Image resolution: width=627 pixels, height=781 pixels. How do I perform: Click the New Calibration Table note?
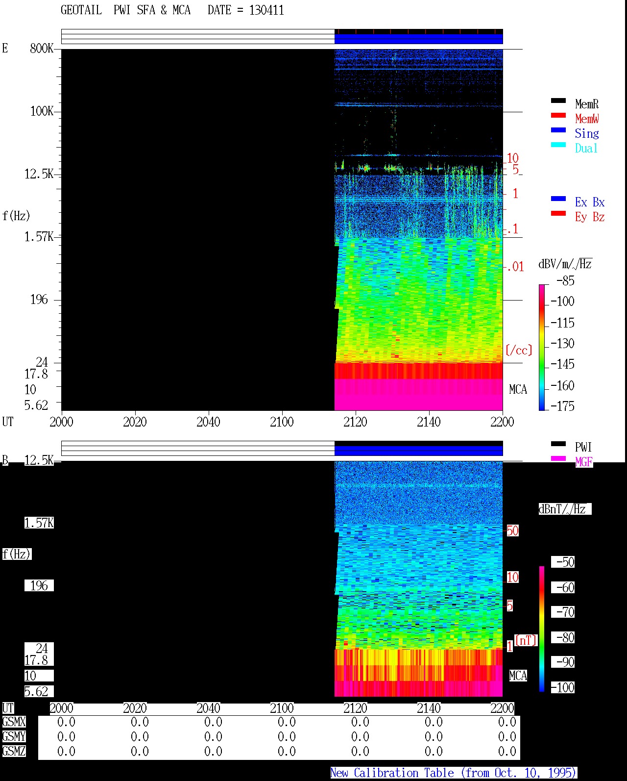(x=454, y=773)
